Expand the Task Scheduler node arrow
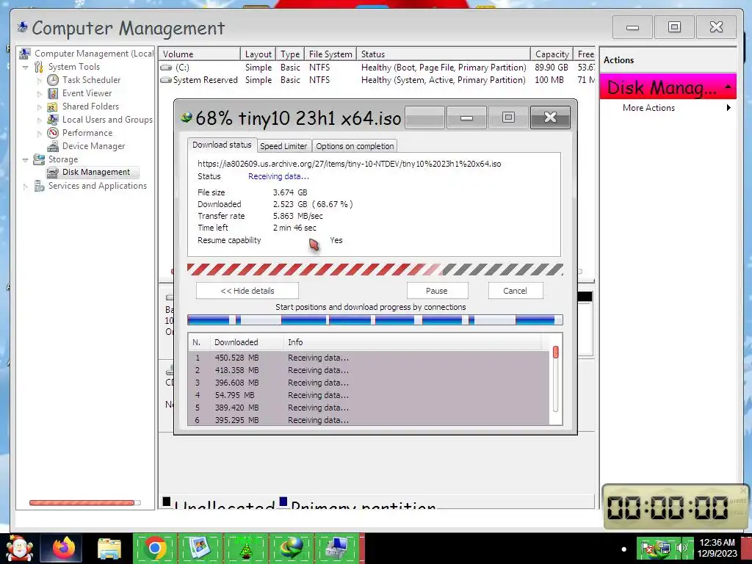Image resolution: width=752 pixels, height=564 pixels. (40, 81)
